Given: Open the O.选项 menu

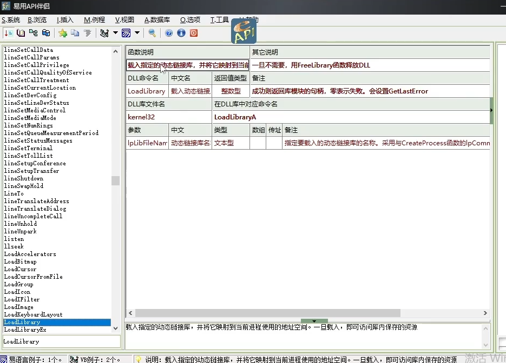Looking at the screenshot, I should [190, 20].
